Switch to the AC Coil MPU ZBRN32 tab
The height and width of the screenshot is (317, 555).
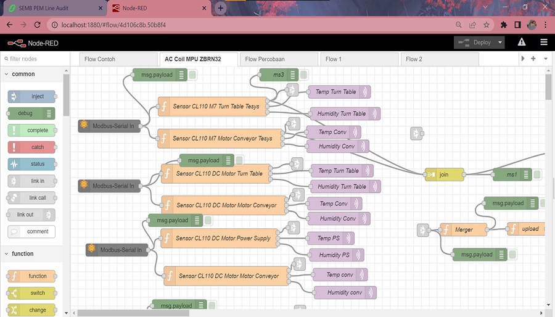199,59
